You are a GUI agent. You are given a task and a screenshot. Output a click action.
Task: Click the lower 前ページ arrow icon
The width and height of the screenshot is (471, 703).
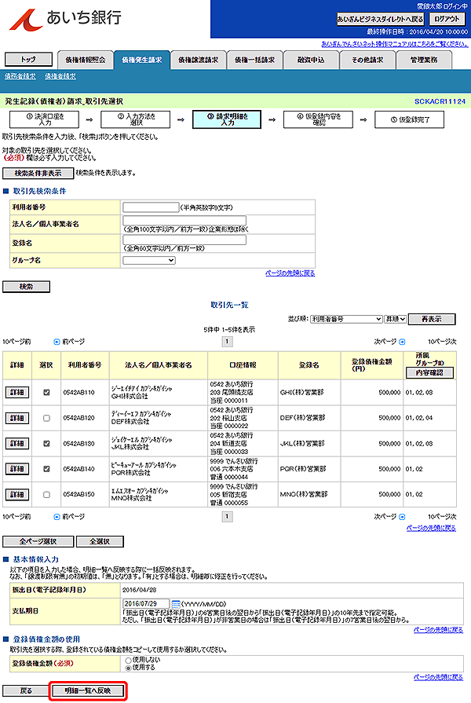click(x=57, y=517)
